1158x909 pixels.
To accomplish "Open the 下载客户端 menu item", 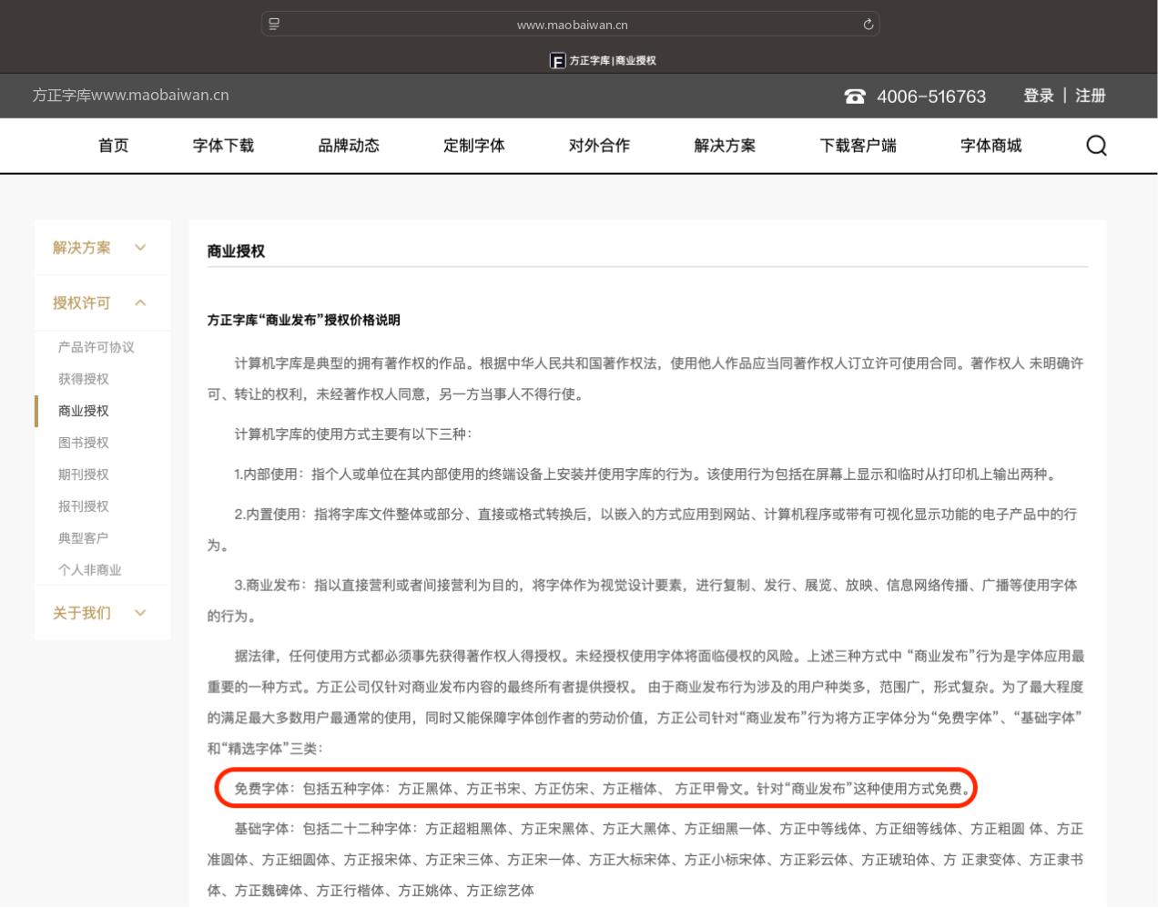I will (858, 146).
